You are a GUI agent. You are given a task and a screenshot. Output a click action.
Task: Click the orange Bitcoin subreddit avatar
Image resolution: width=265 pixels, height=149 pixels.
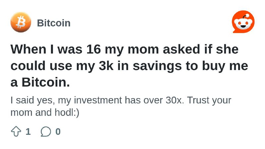tap(21, 22)
